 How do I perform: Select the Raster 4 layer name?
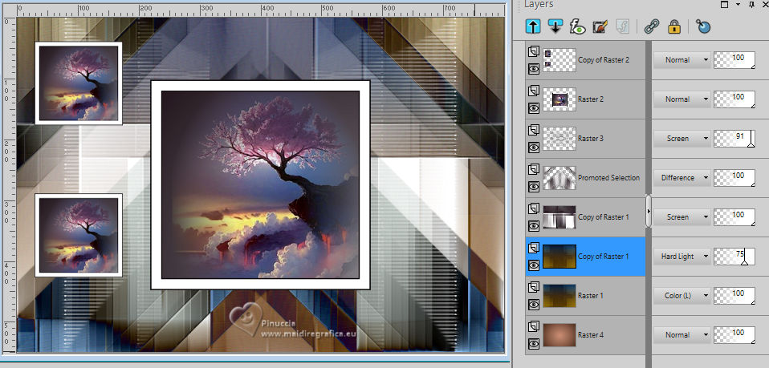(x=591, y=334)
